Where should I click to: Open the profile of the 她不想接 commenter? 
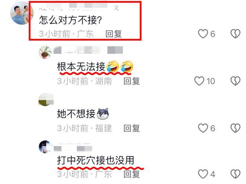click(46, 100)
